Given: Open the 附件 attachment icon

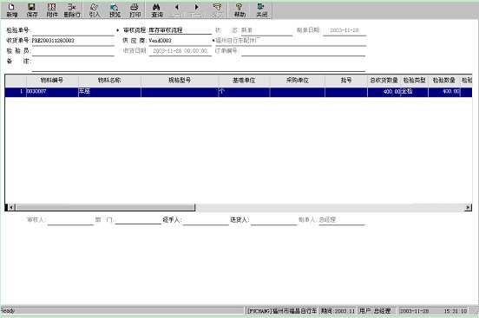Looking at the screenshot, I should (x=52, y=10).
